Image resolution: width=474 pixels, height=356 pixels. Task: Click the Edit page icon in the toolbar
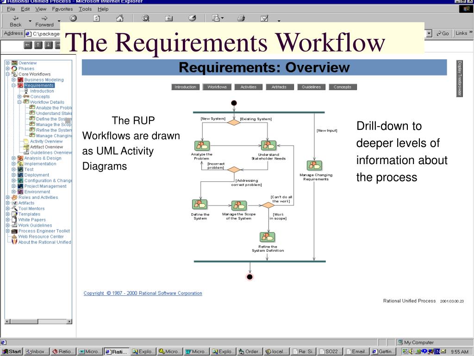[x=264, y=19]
